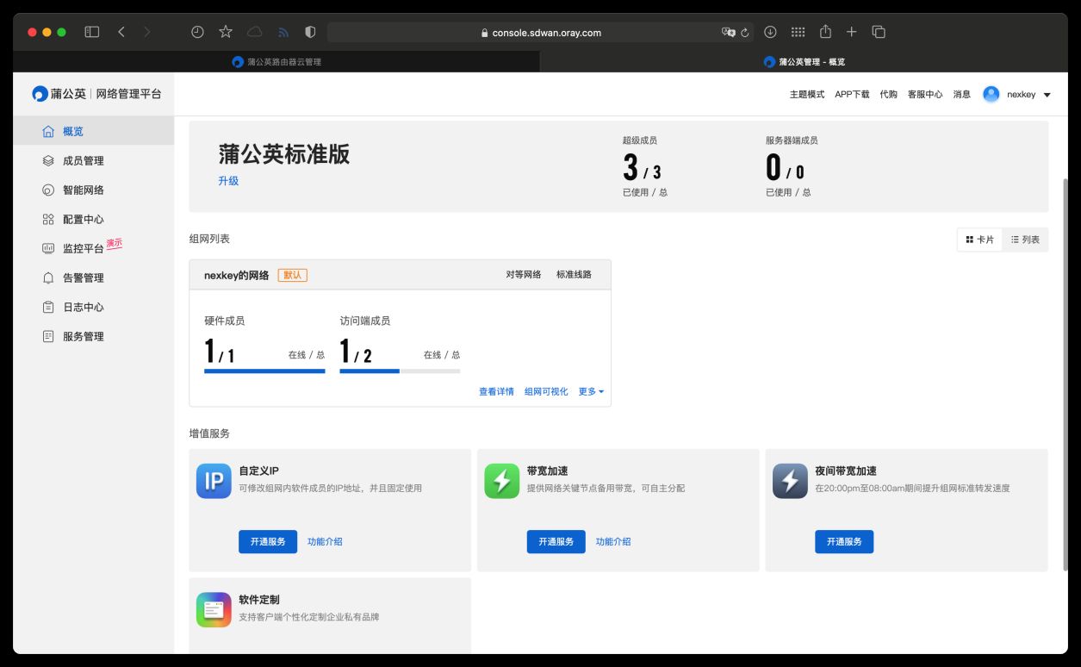Click the Safari share icon
This screenshot has width=1081, height=667.
pyautogui.click(x=825, y=32)
